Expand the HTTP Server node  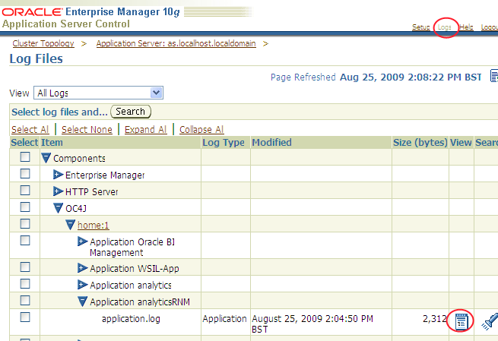click(x=58, y=191)
